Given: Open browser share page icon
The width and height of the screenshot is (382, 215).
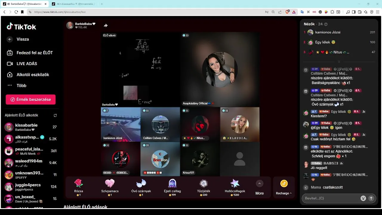Looking at the screenshot, I should pyautogui.click(x=280, y=12).
